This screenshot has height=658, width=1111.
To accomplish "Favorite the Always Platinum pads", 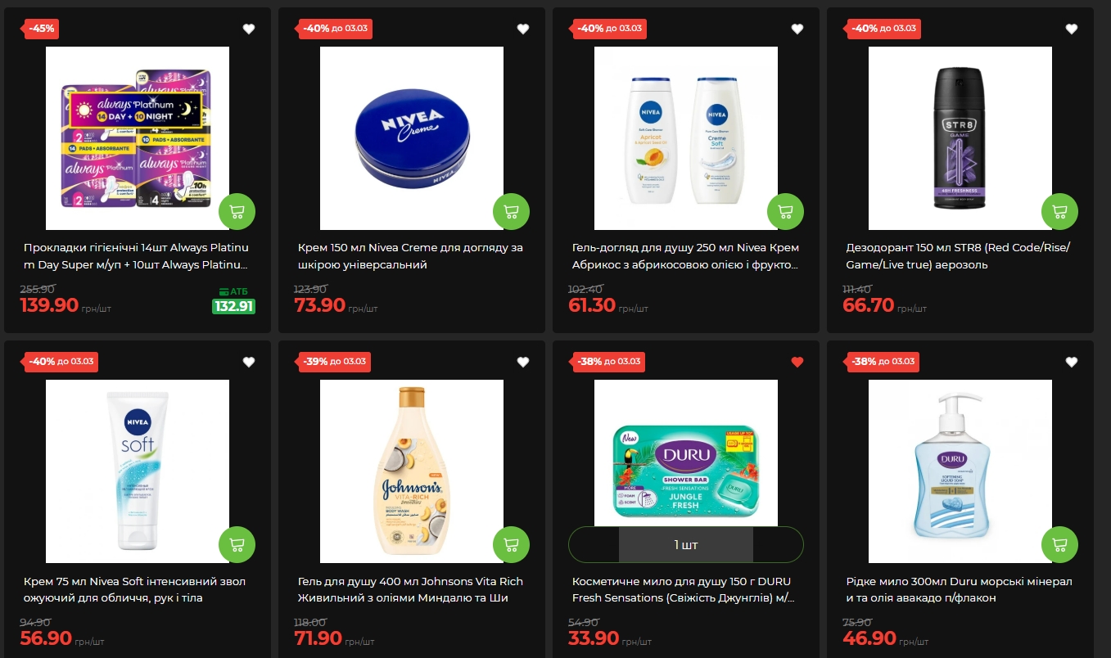I will coord(249,29).
